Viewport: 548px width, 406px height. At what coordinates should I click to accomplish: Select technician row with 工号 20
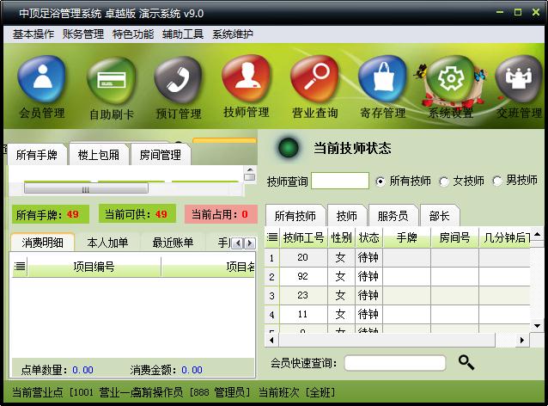point(398,257)
